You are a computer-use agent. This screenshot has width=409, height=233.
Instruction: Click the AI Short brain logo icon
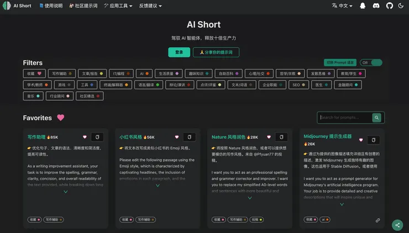coord(7,6)
